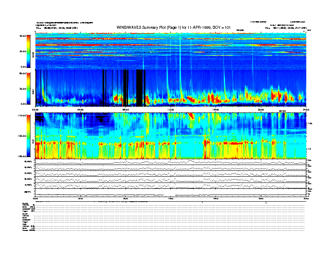Select the RAD2 spectrogram panel
The width and height of the screenshot is (330, 255).
171,51
